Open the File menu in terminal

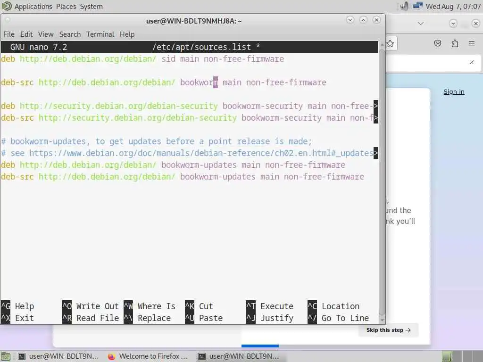tap(9, 34)
